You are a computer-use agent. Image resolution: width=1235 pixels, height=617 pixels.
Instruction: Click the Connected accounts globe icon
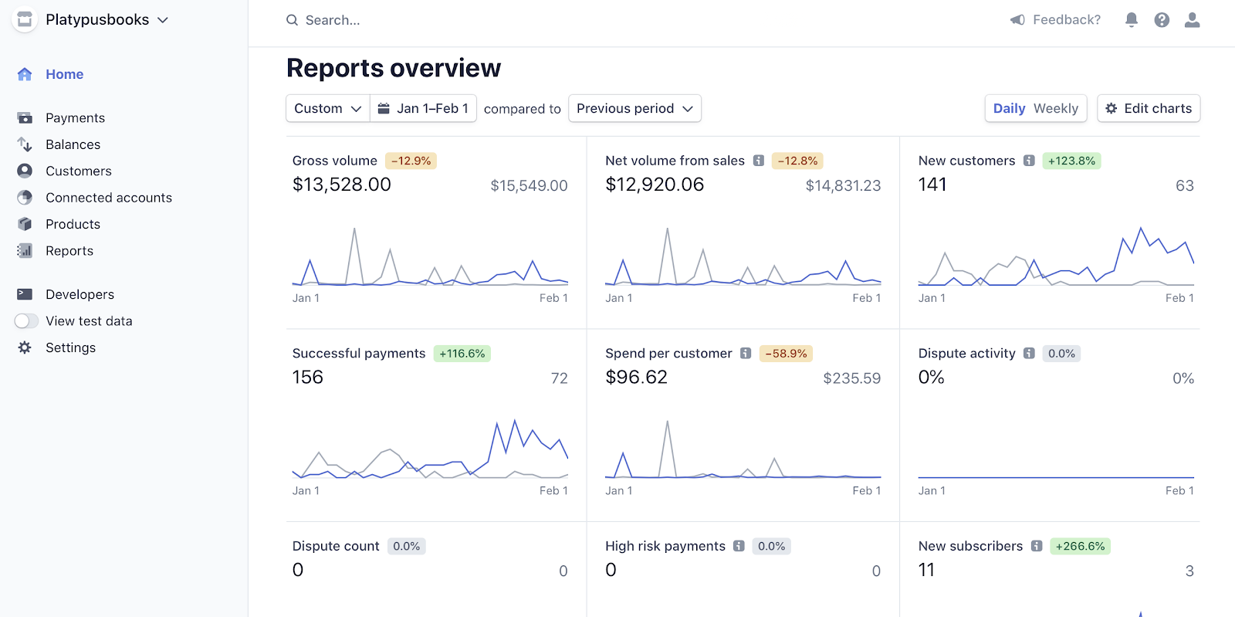click(x=25, y=198)
